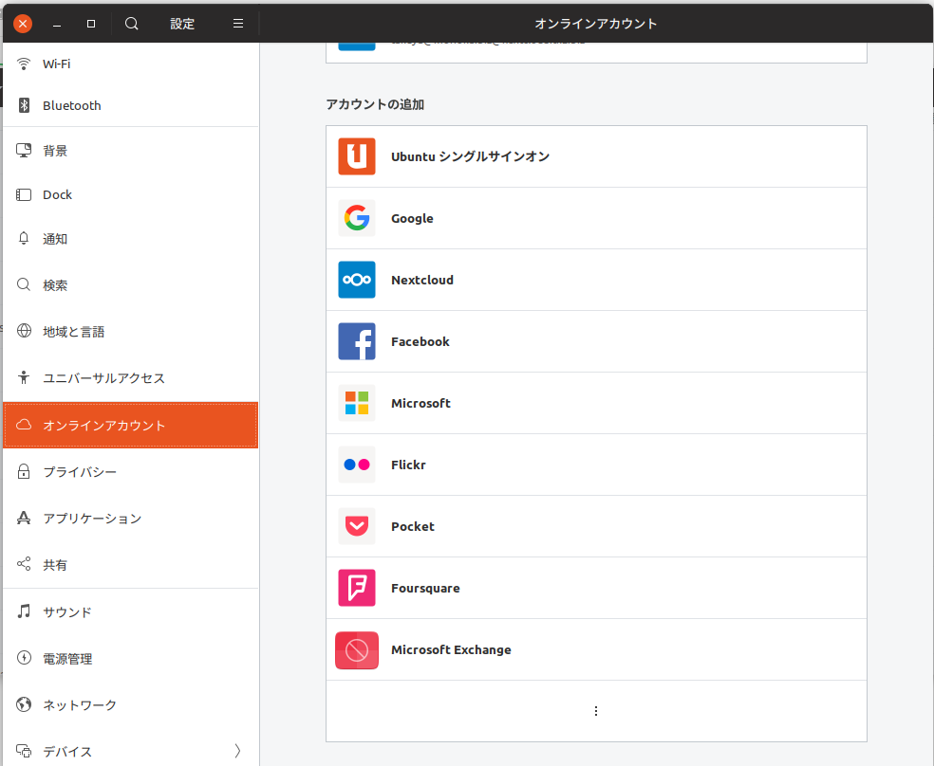Screen dimensions: 934x766
Task: Add a Nextcloud account
Action: (x=596, y=280)
